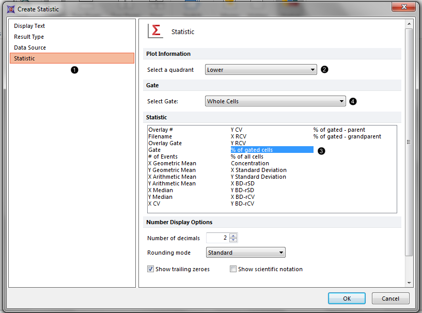Uncheck Show trailing zeroes checkbox
The width and height of the screenshot is (422, 313).
click(x=151, y=269)
